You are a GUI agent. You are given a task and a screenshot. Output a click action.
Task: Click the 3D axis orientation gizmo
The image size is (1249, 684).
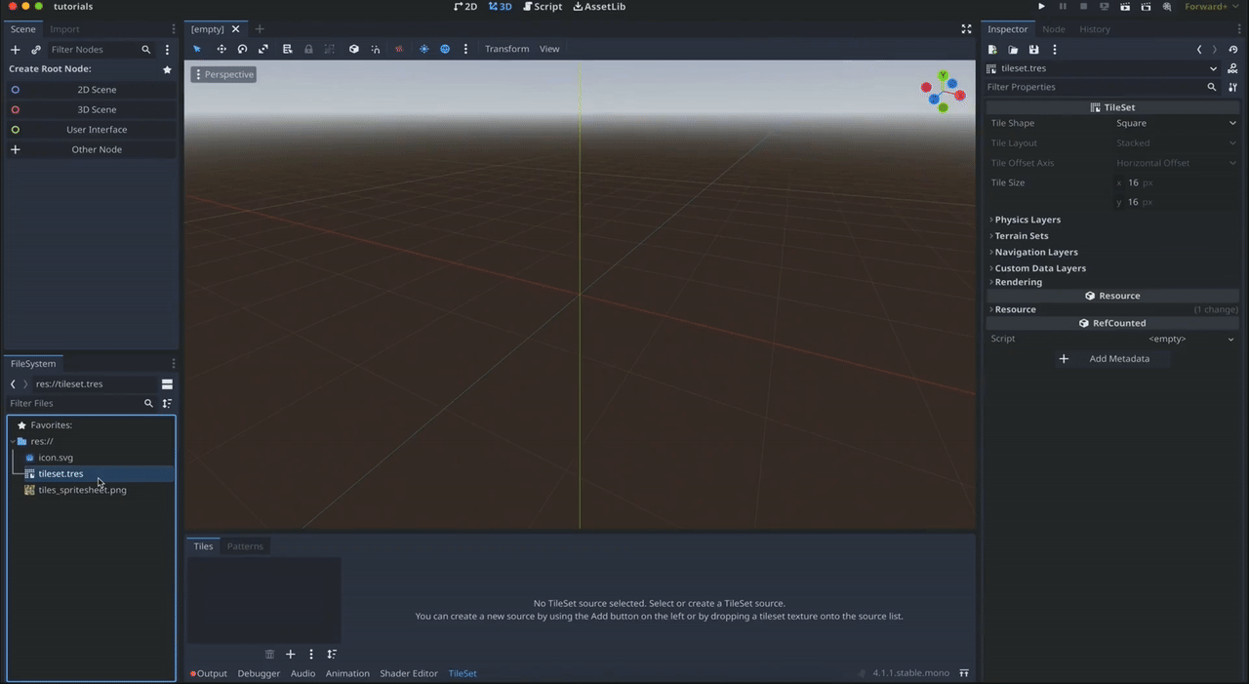943,92
